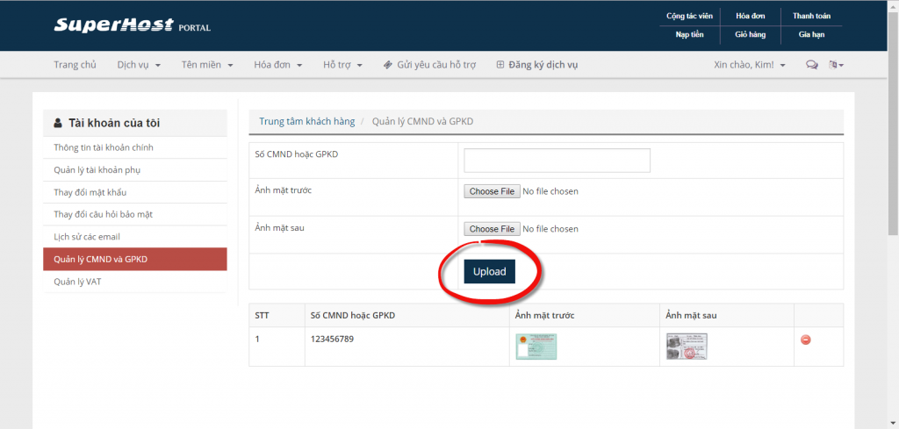Open the language switcher icon
899x429 pixels.
click(836, 65)
